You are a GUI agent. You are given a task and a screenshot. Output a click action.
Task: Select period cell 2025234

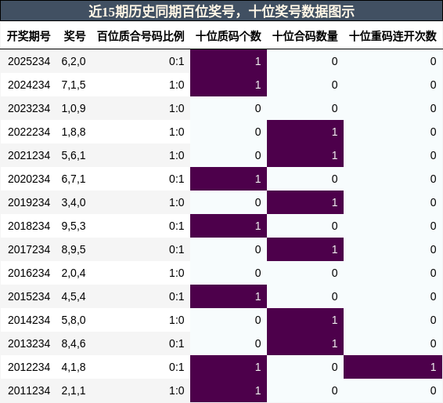point(29,61)
